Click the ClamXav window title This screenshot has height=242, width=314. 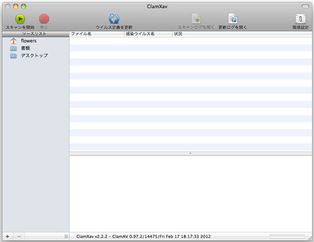(x=157, y=6)
